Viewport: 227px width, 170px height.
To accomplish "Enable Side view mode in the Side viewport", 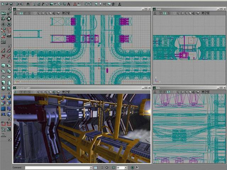I will click(169, 92).
